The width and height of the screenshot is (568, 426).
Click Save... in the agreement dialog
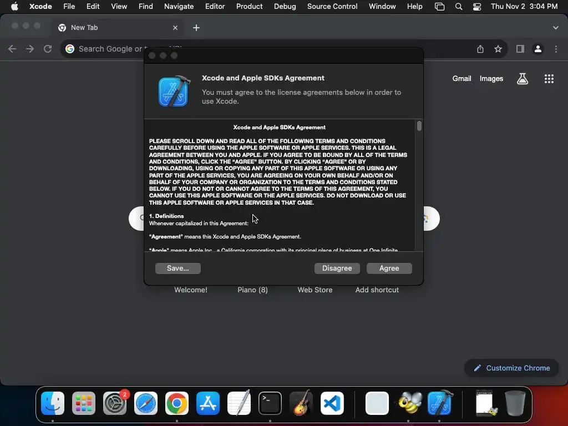pyautogui.click(x=178, y=268)
